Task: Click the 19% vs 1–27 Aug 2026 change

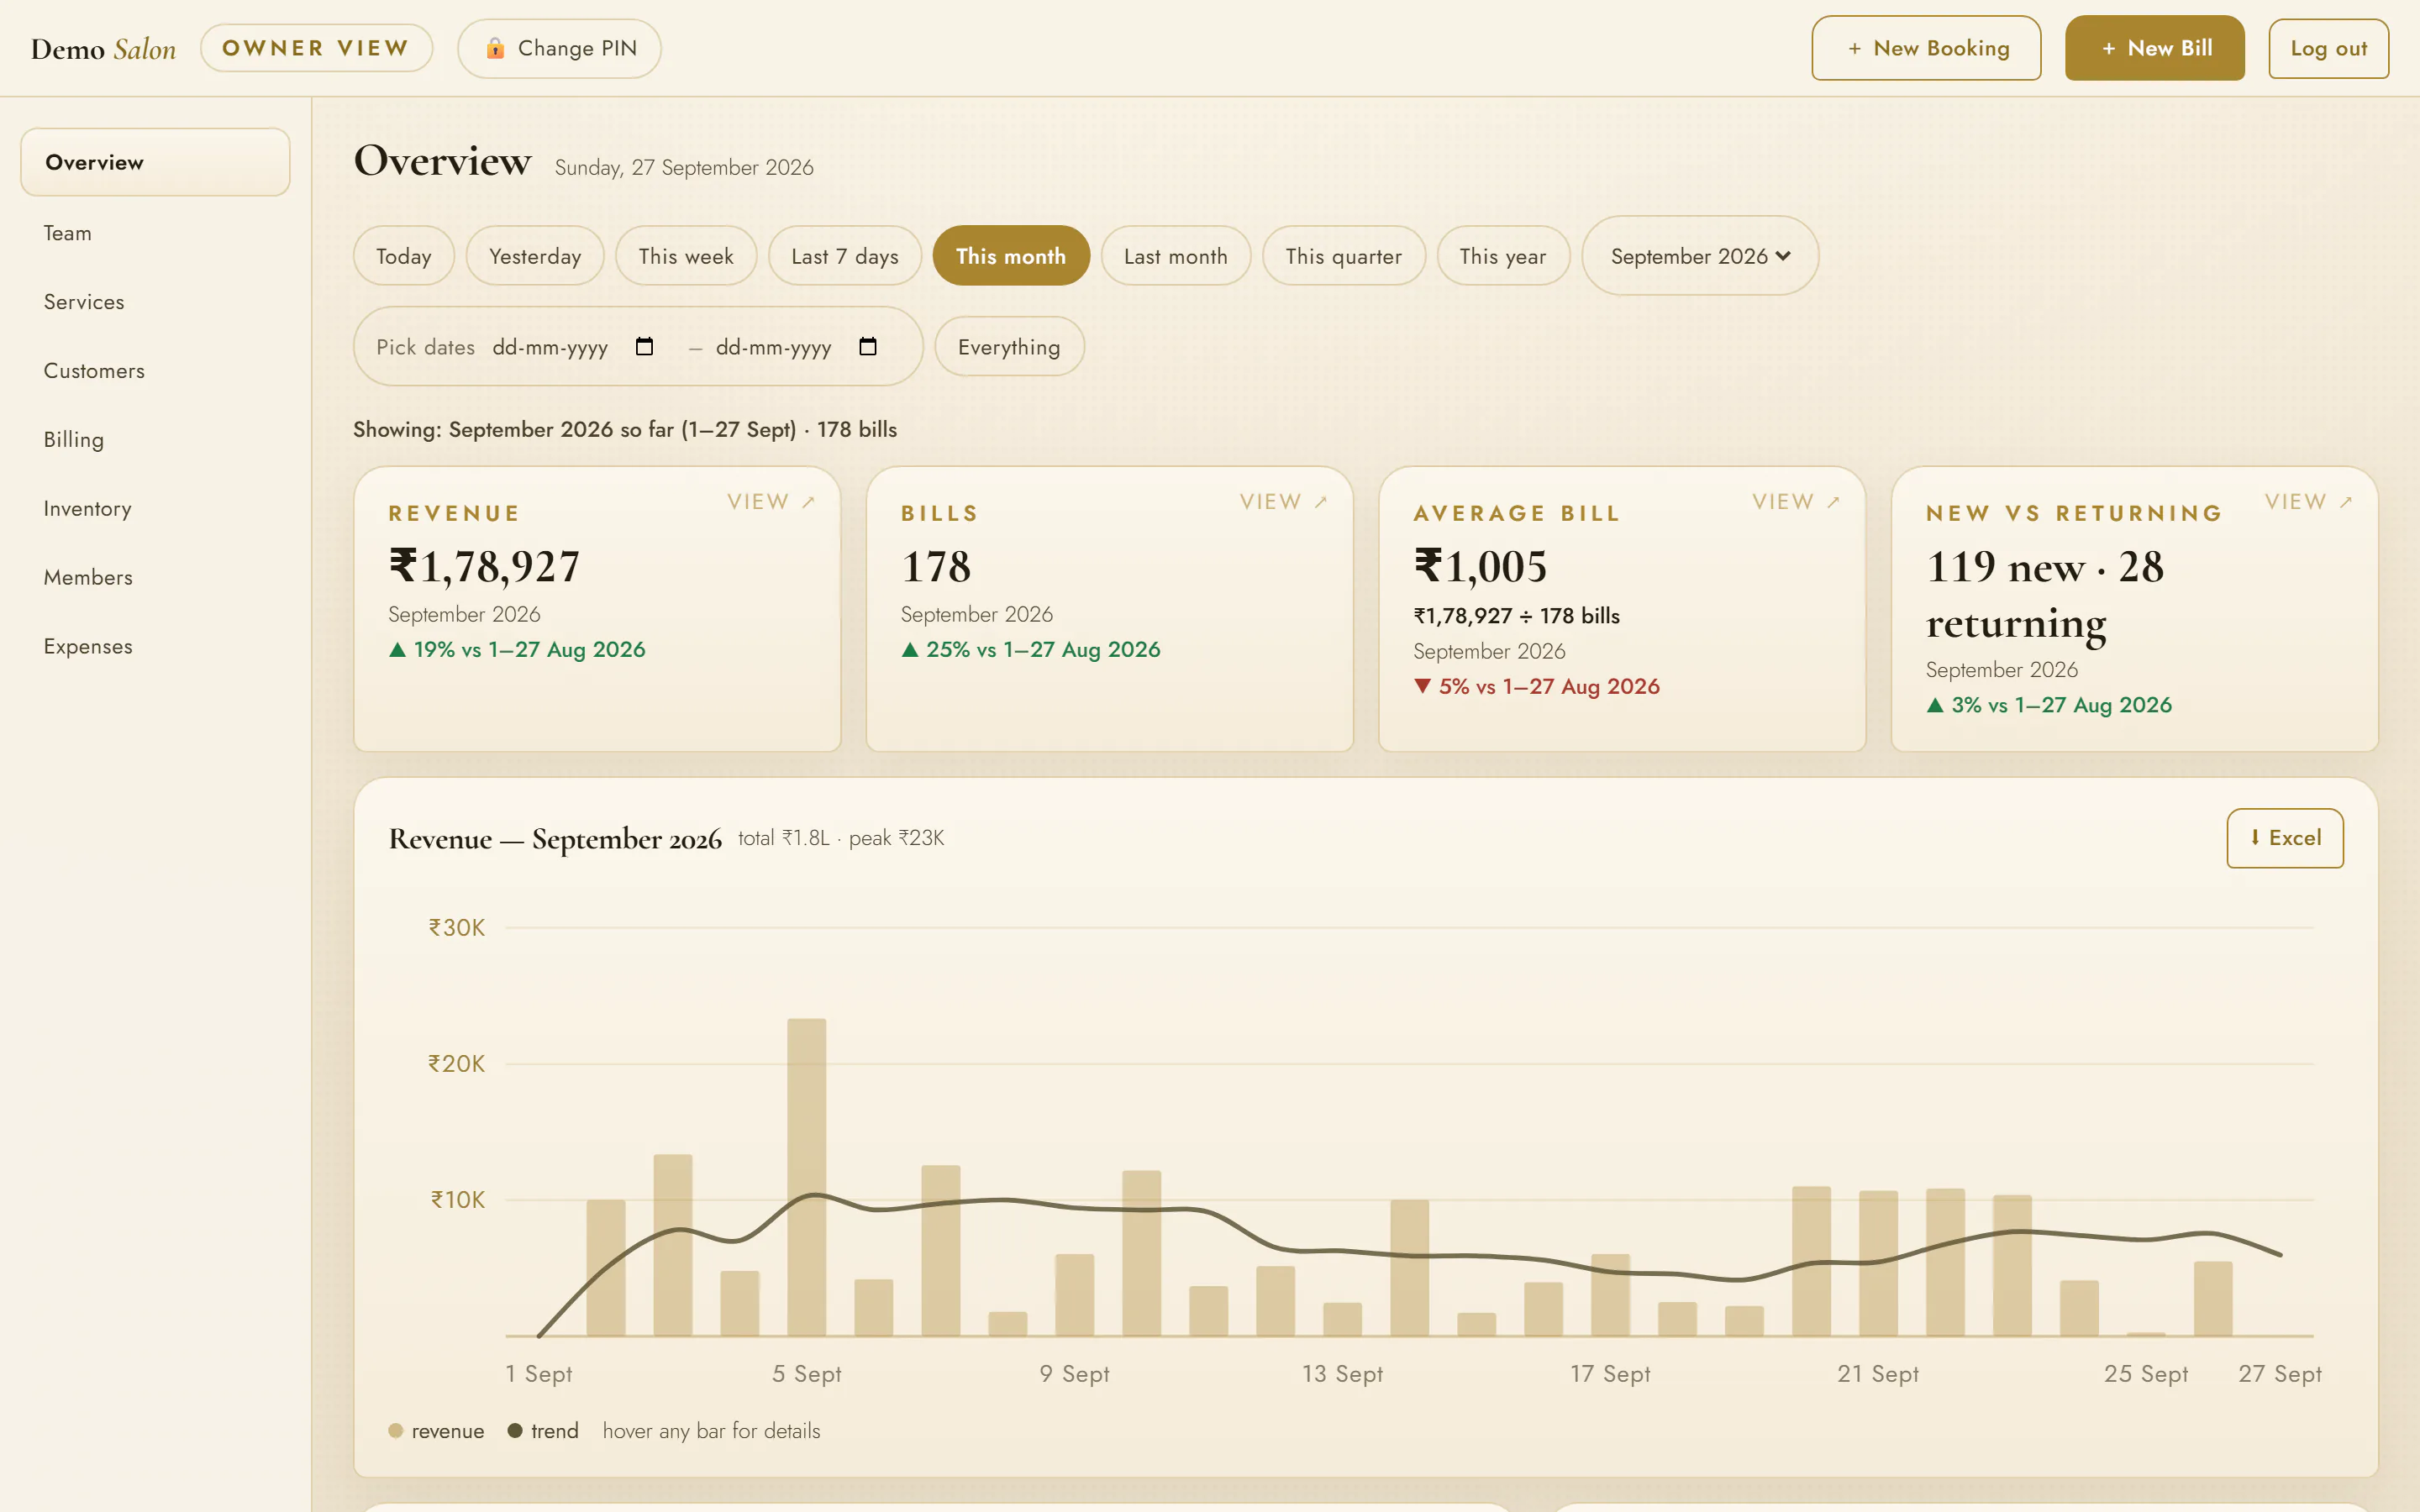Action: click(517, 649)
